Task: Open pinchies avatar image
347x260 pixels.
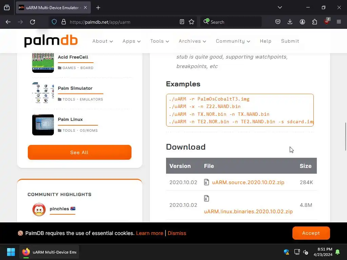Action: [39, 210]
